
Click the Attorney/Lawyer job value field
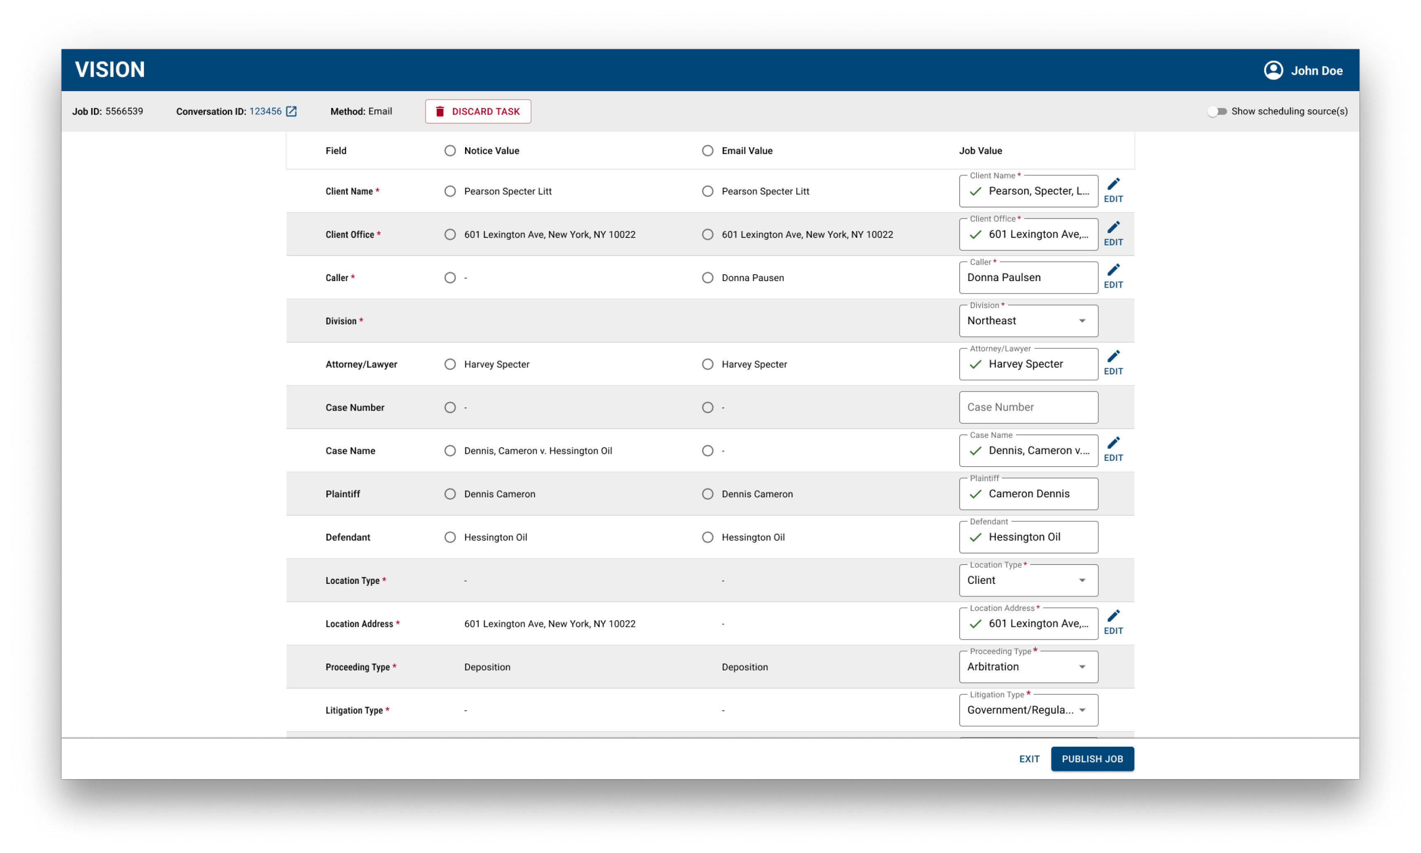pos(1028,364)
